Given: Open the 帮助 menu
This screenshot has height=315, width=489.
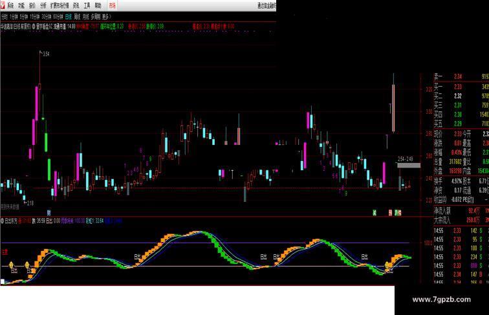Looking at the screenshot, I should [98, 5].
